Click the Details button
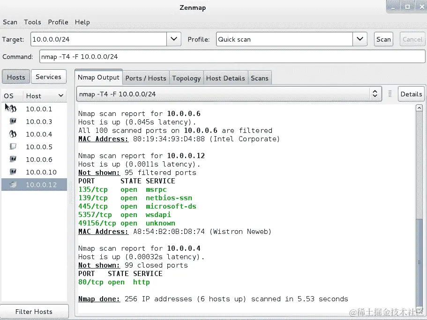 tap(411, 94)
